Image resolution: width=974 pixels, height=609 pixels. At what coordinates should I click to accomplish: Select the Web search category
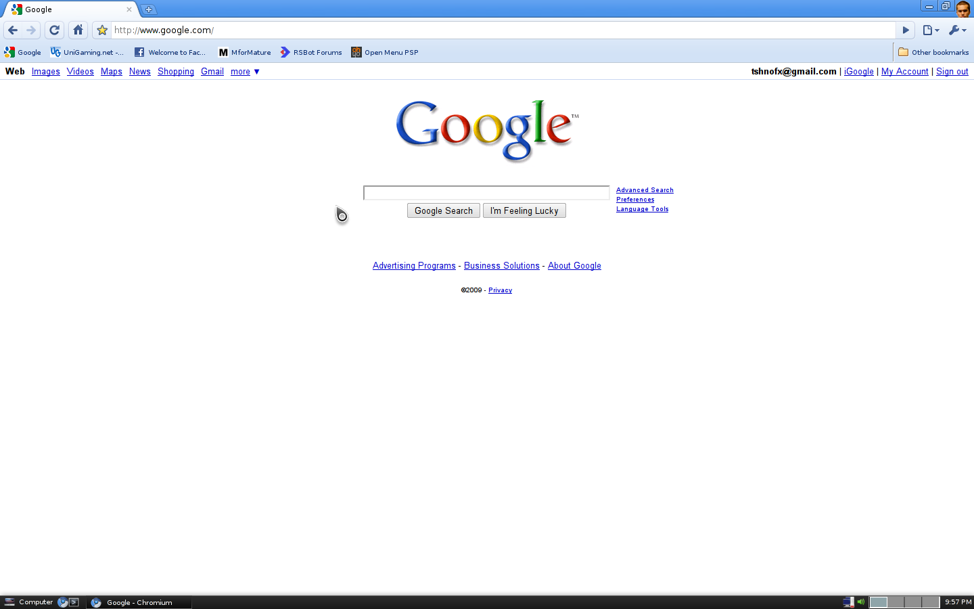coord(15,71)
